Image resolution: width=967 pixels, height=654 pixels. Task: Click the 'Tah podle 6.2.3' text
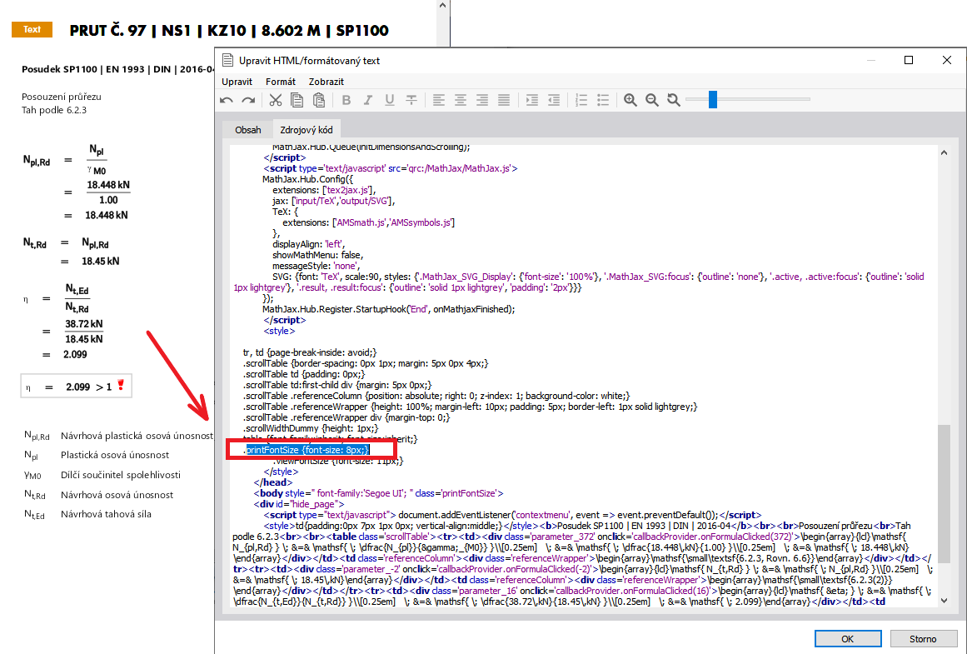(54, 110)
